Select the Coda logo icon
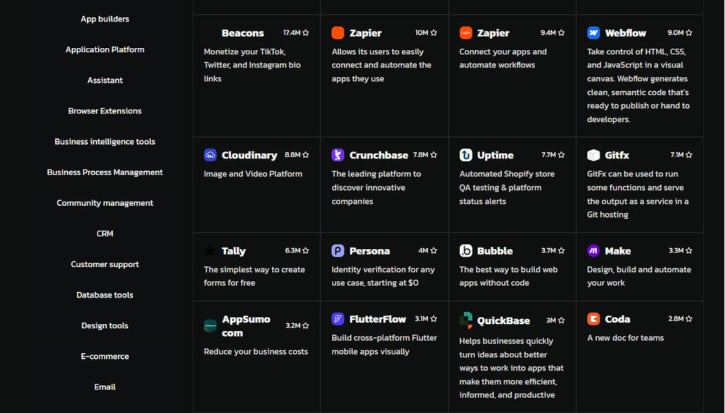This screenshot has height=413, width=725. [x=593, y=319]
